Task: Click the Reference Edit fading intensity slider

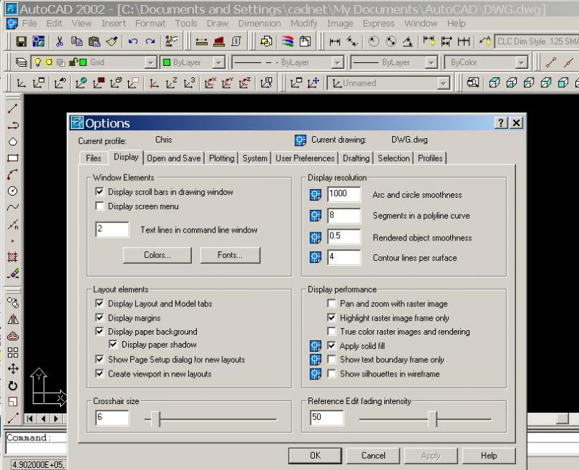Action: [x=432, y=419]
